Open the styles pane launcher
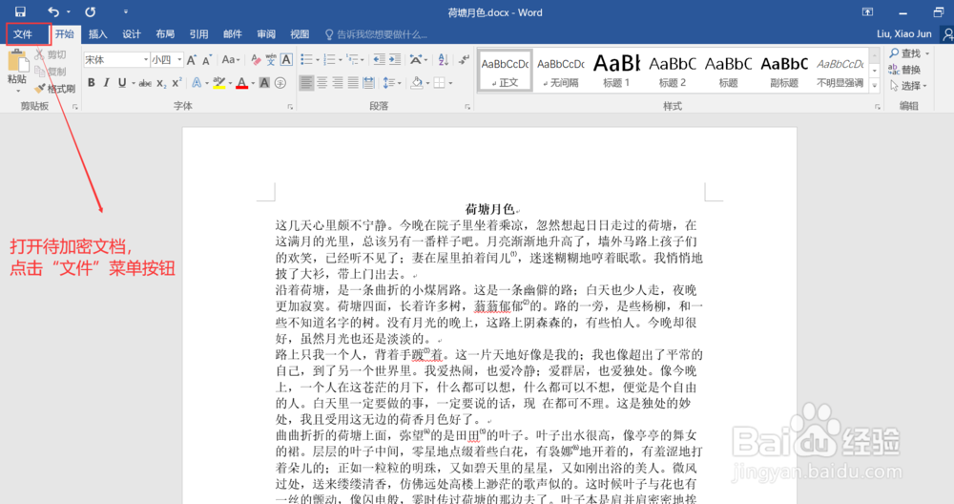The width and height of the screenshot is (954, 504). (x=878, y=107)
